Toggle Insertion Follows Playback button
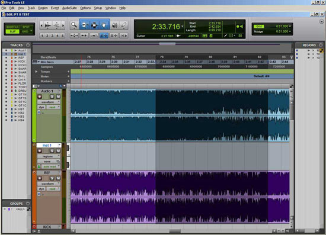The width and height of the screenshot is (326, 235). tap(124, 36)
